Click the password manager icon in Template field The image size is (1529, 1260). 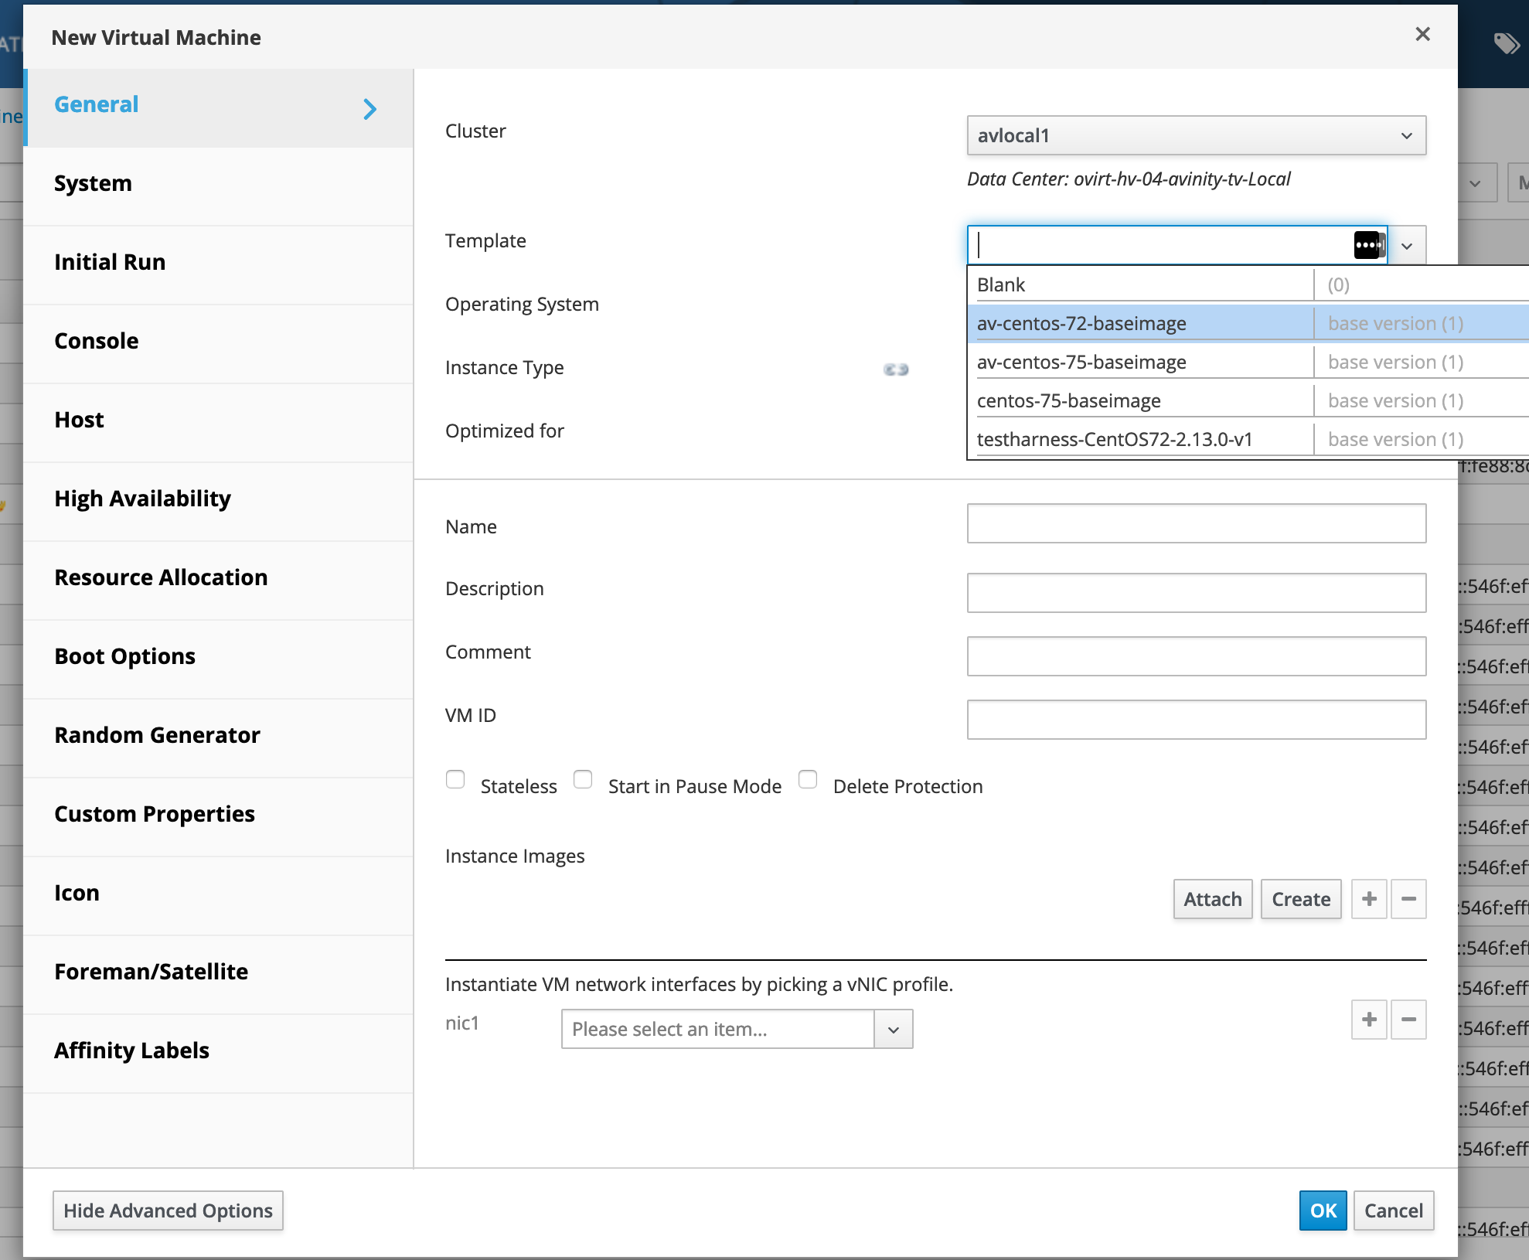coord(1368,245)
